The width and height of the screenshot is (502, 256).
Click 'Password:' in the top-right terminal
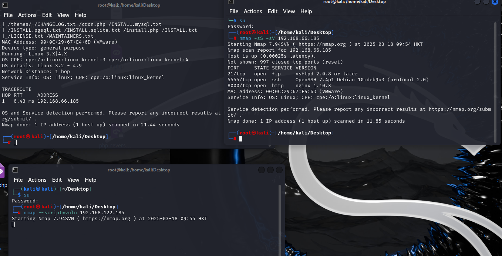(x=241, y=27)
